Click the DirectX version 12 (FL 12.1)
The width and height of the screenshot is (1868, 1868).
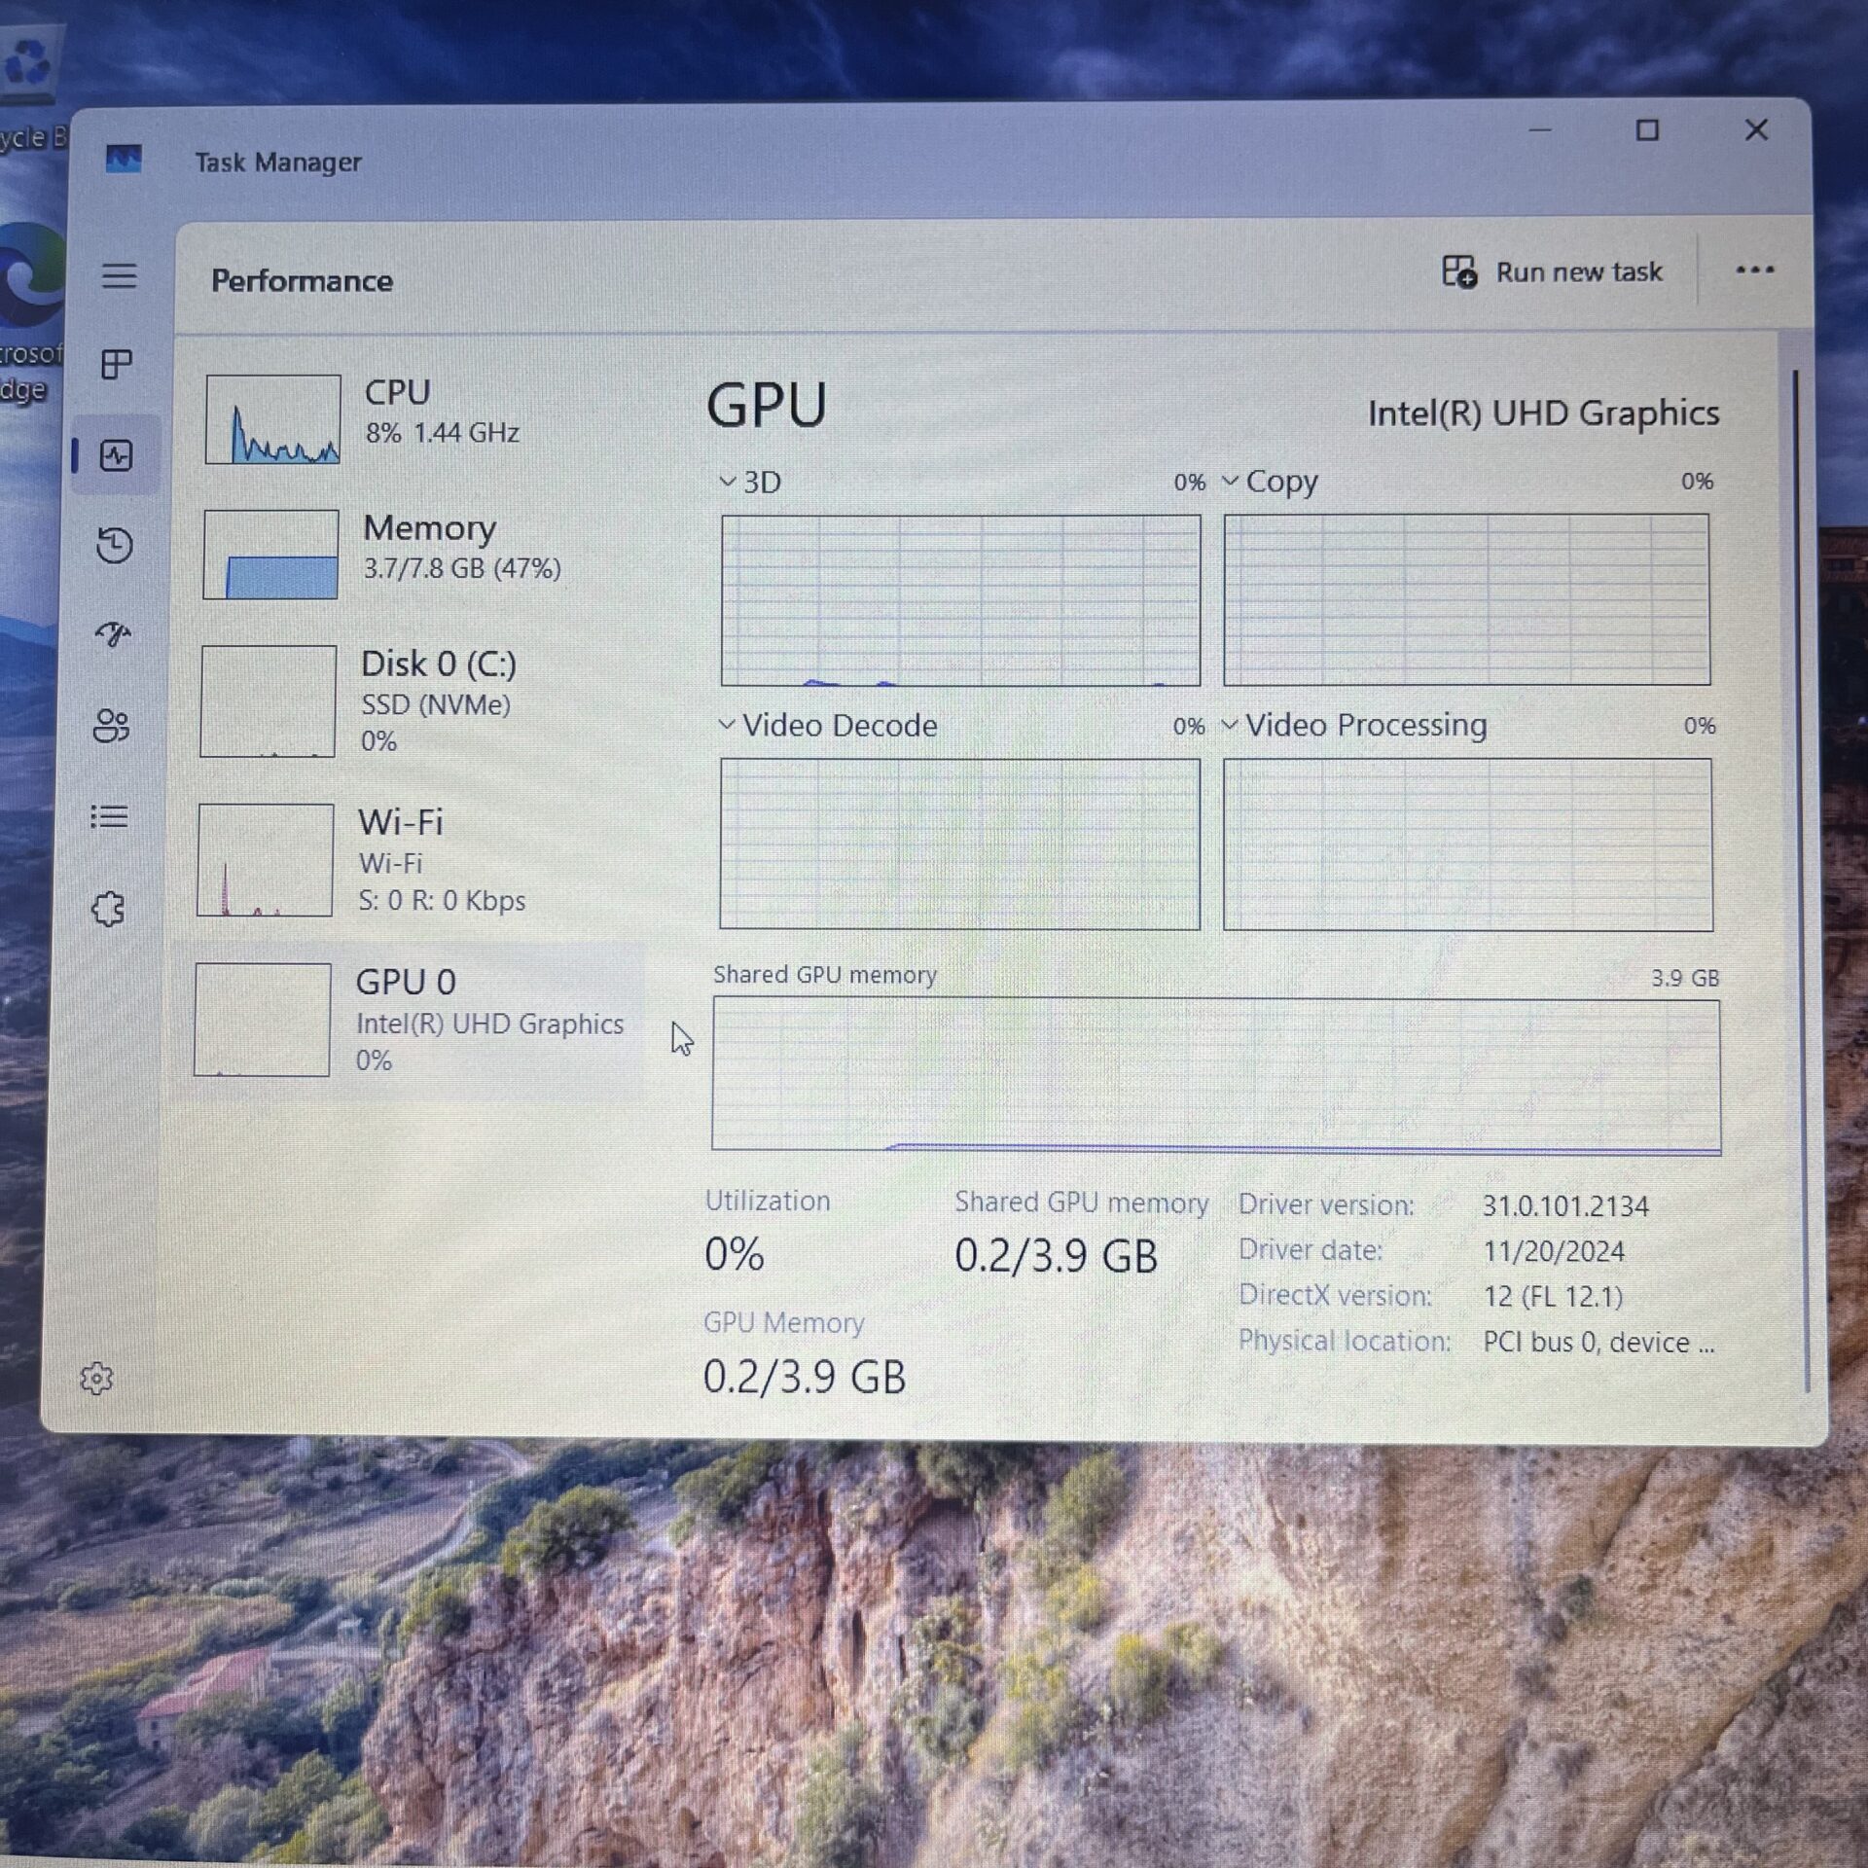click(1553, 1296)
